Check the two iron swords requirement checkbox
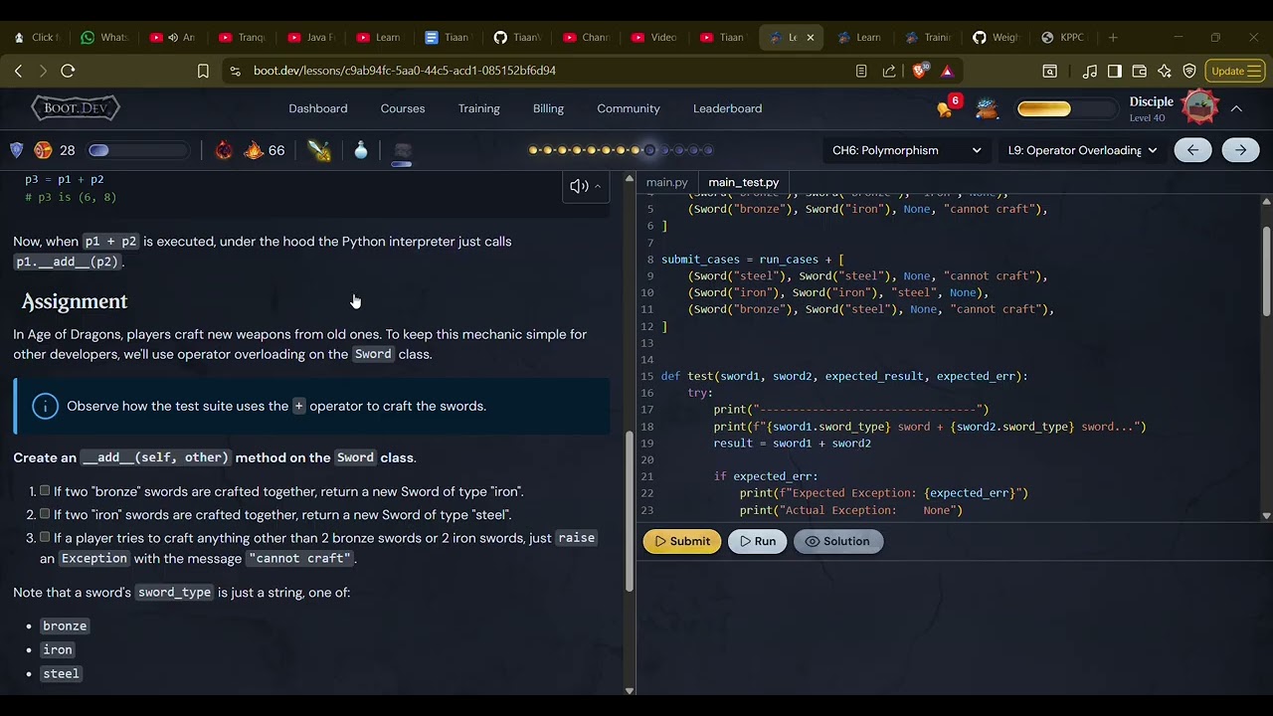The width and height of the screenshot is (1273, 716). pyautogui.click(x=45, y=514)
